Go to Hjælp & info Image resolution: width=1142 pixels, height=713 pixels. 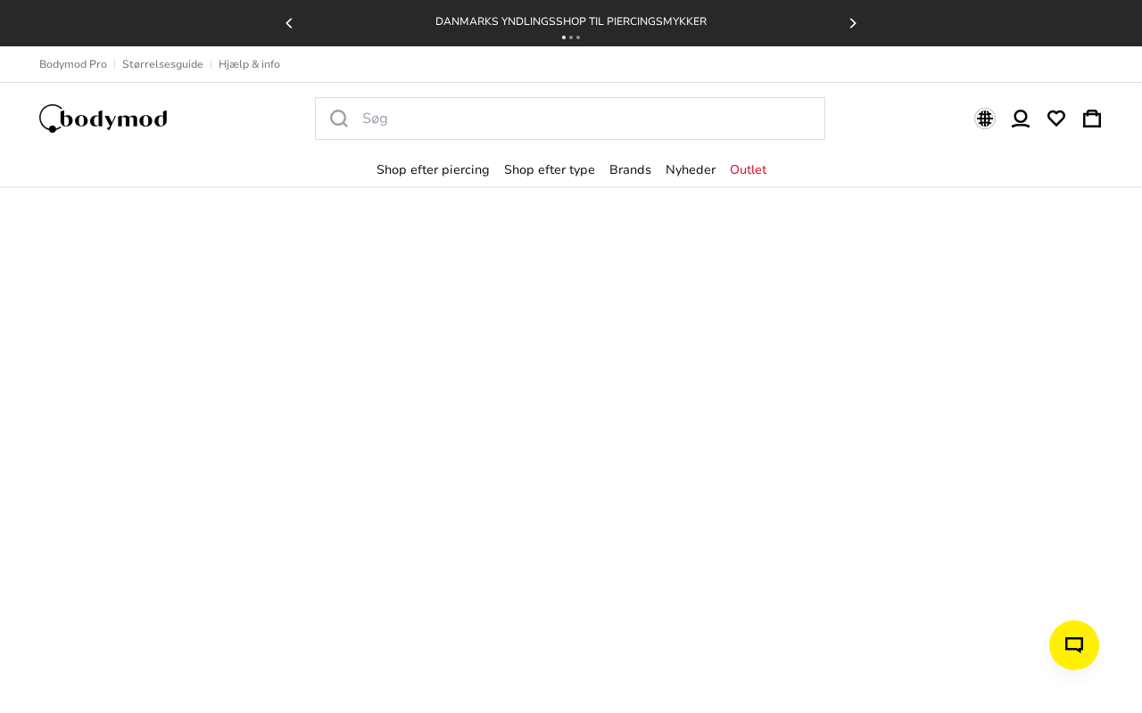(249, 64)
